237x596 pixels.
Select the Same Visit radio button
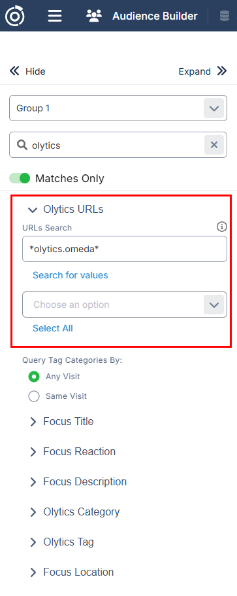(34, 396)
